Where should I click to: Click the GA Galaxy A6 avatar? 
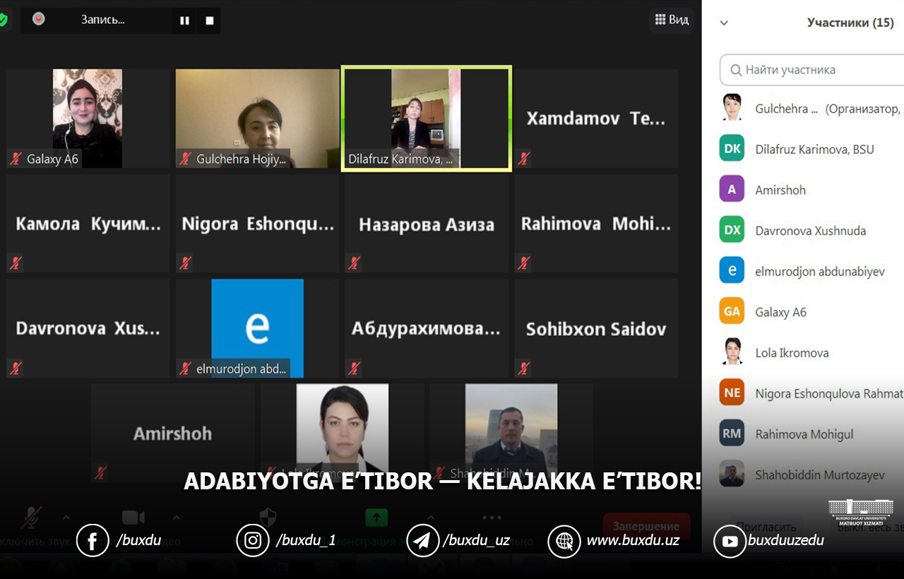[x=732, y=311]
